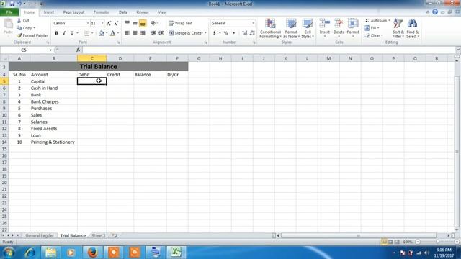Click the Excel Help question mark icon
Viewport: 461px width, 259px height.
(x=435, y=12)
